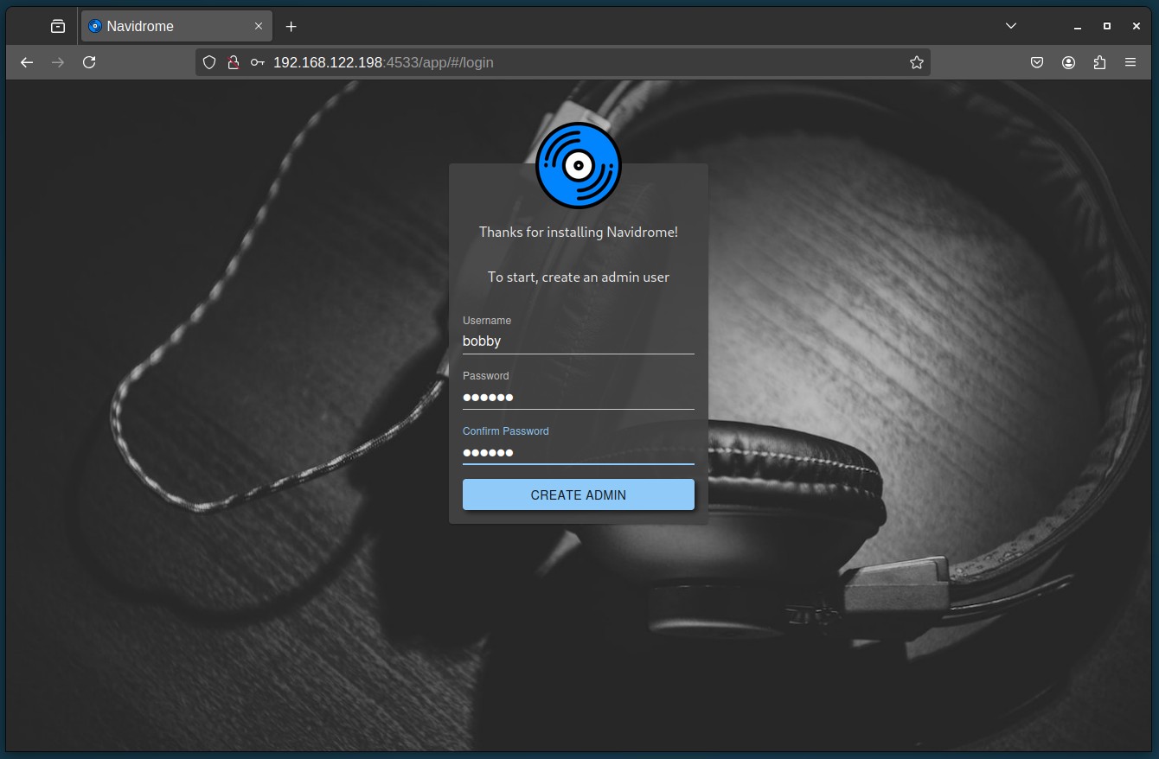1159x759 pixels.
Task: Close the Navidrome tab
Action: (259, 26)
